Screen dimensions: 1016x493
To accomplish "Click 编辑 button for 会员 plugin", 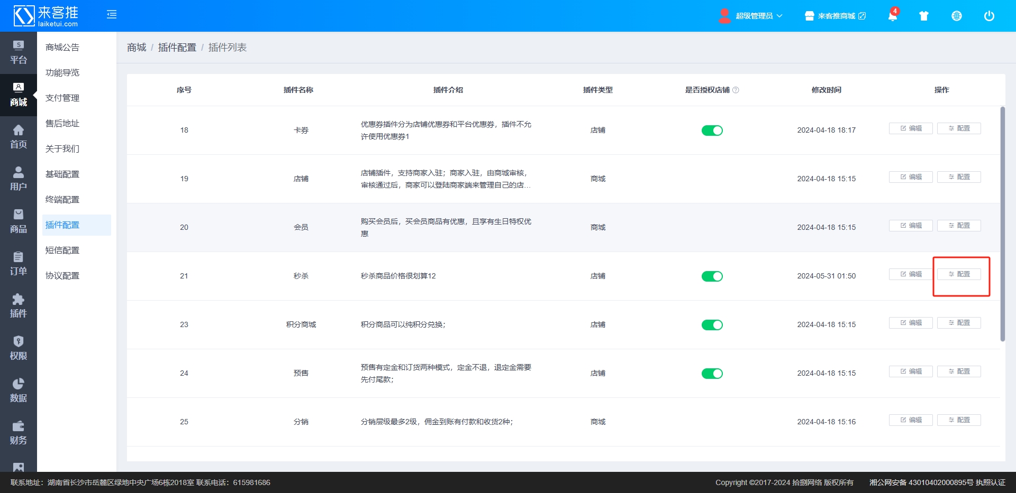I will (x=911, y=226).
